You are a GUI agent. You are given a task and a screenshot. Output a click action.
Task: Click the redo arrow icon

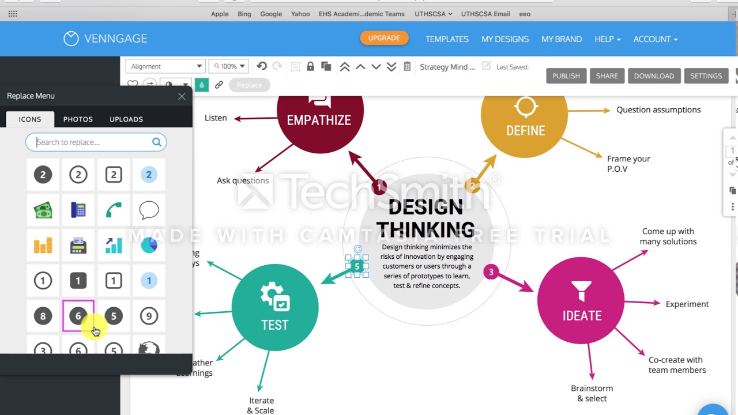click(277, 66)
